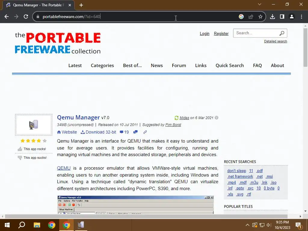Open Chrome downloads icon
Viewport: 308px width, 231px height.
coord(273,17)
